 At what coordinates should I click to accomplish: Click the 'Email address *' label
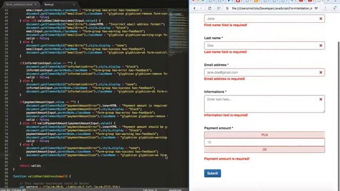coord(216,65)
